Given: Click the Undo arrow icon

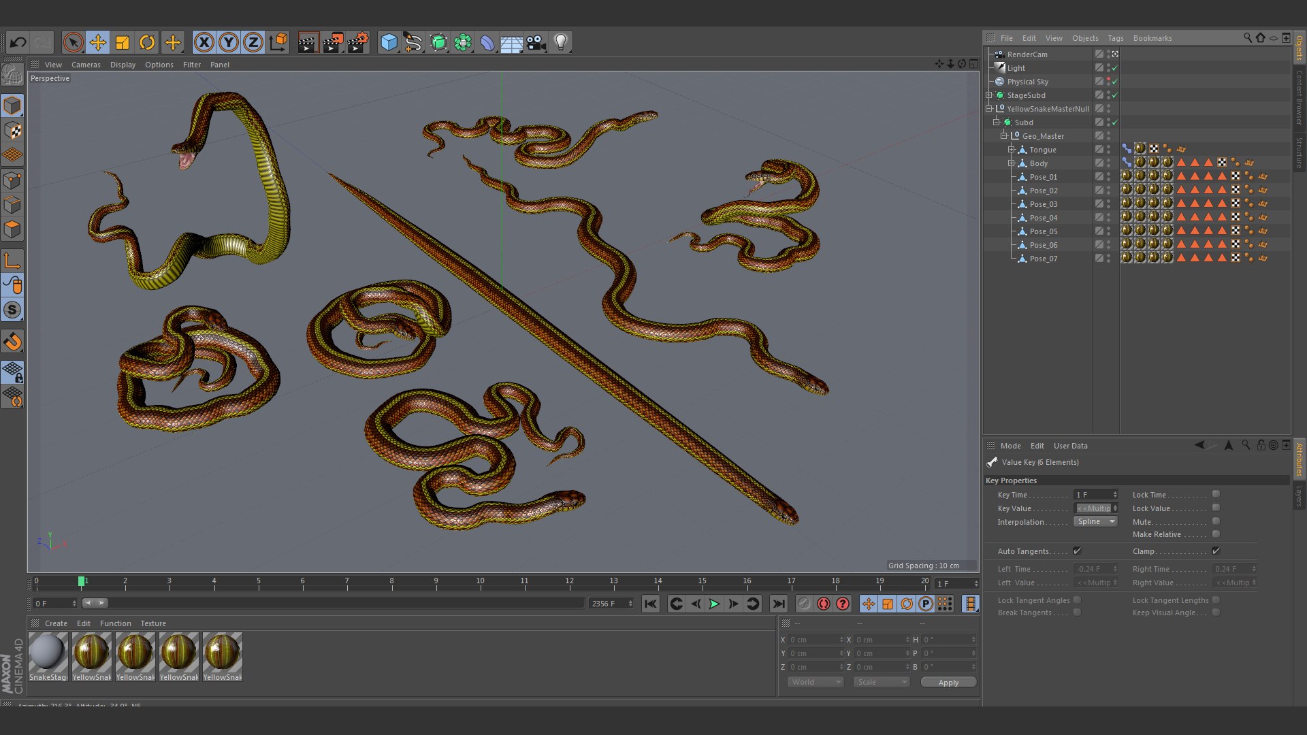Looking at the screenshot, I should [18, 42].
